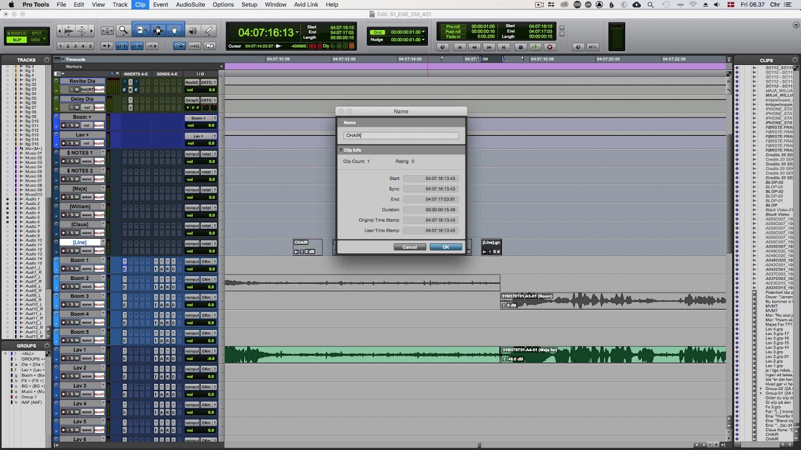This screenshot has height=450, width=801.
Task: Click the Audio zoom waveform button
Action: [69, 30]
